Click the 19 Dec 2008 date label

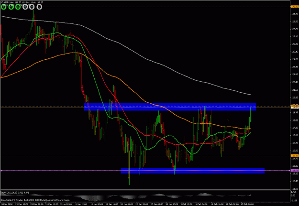click(x=6, y=204)
